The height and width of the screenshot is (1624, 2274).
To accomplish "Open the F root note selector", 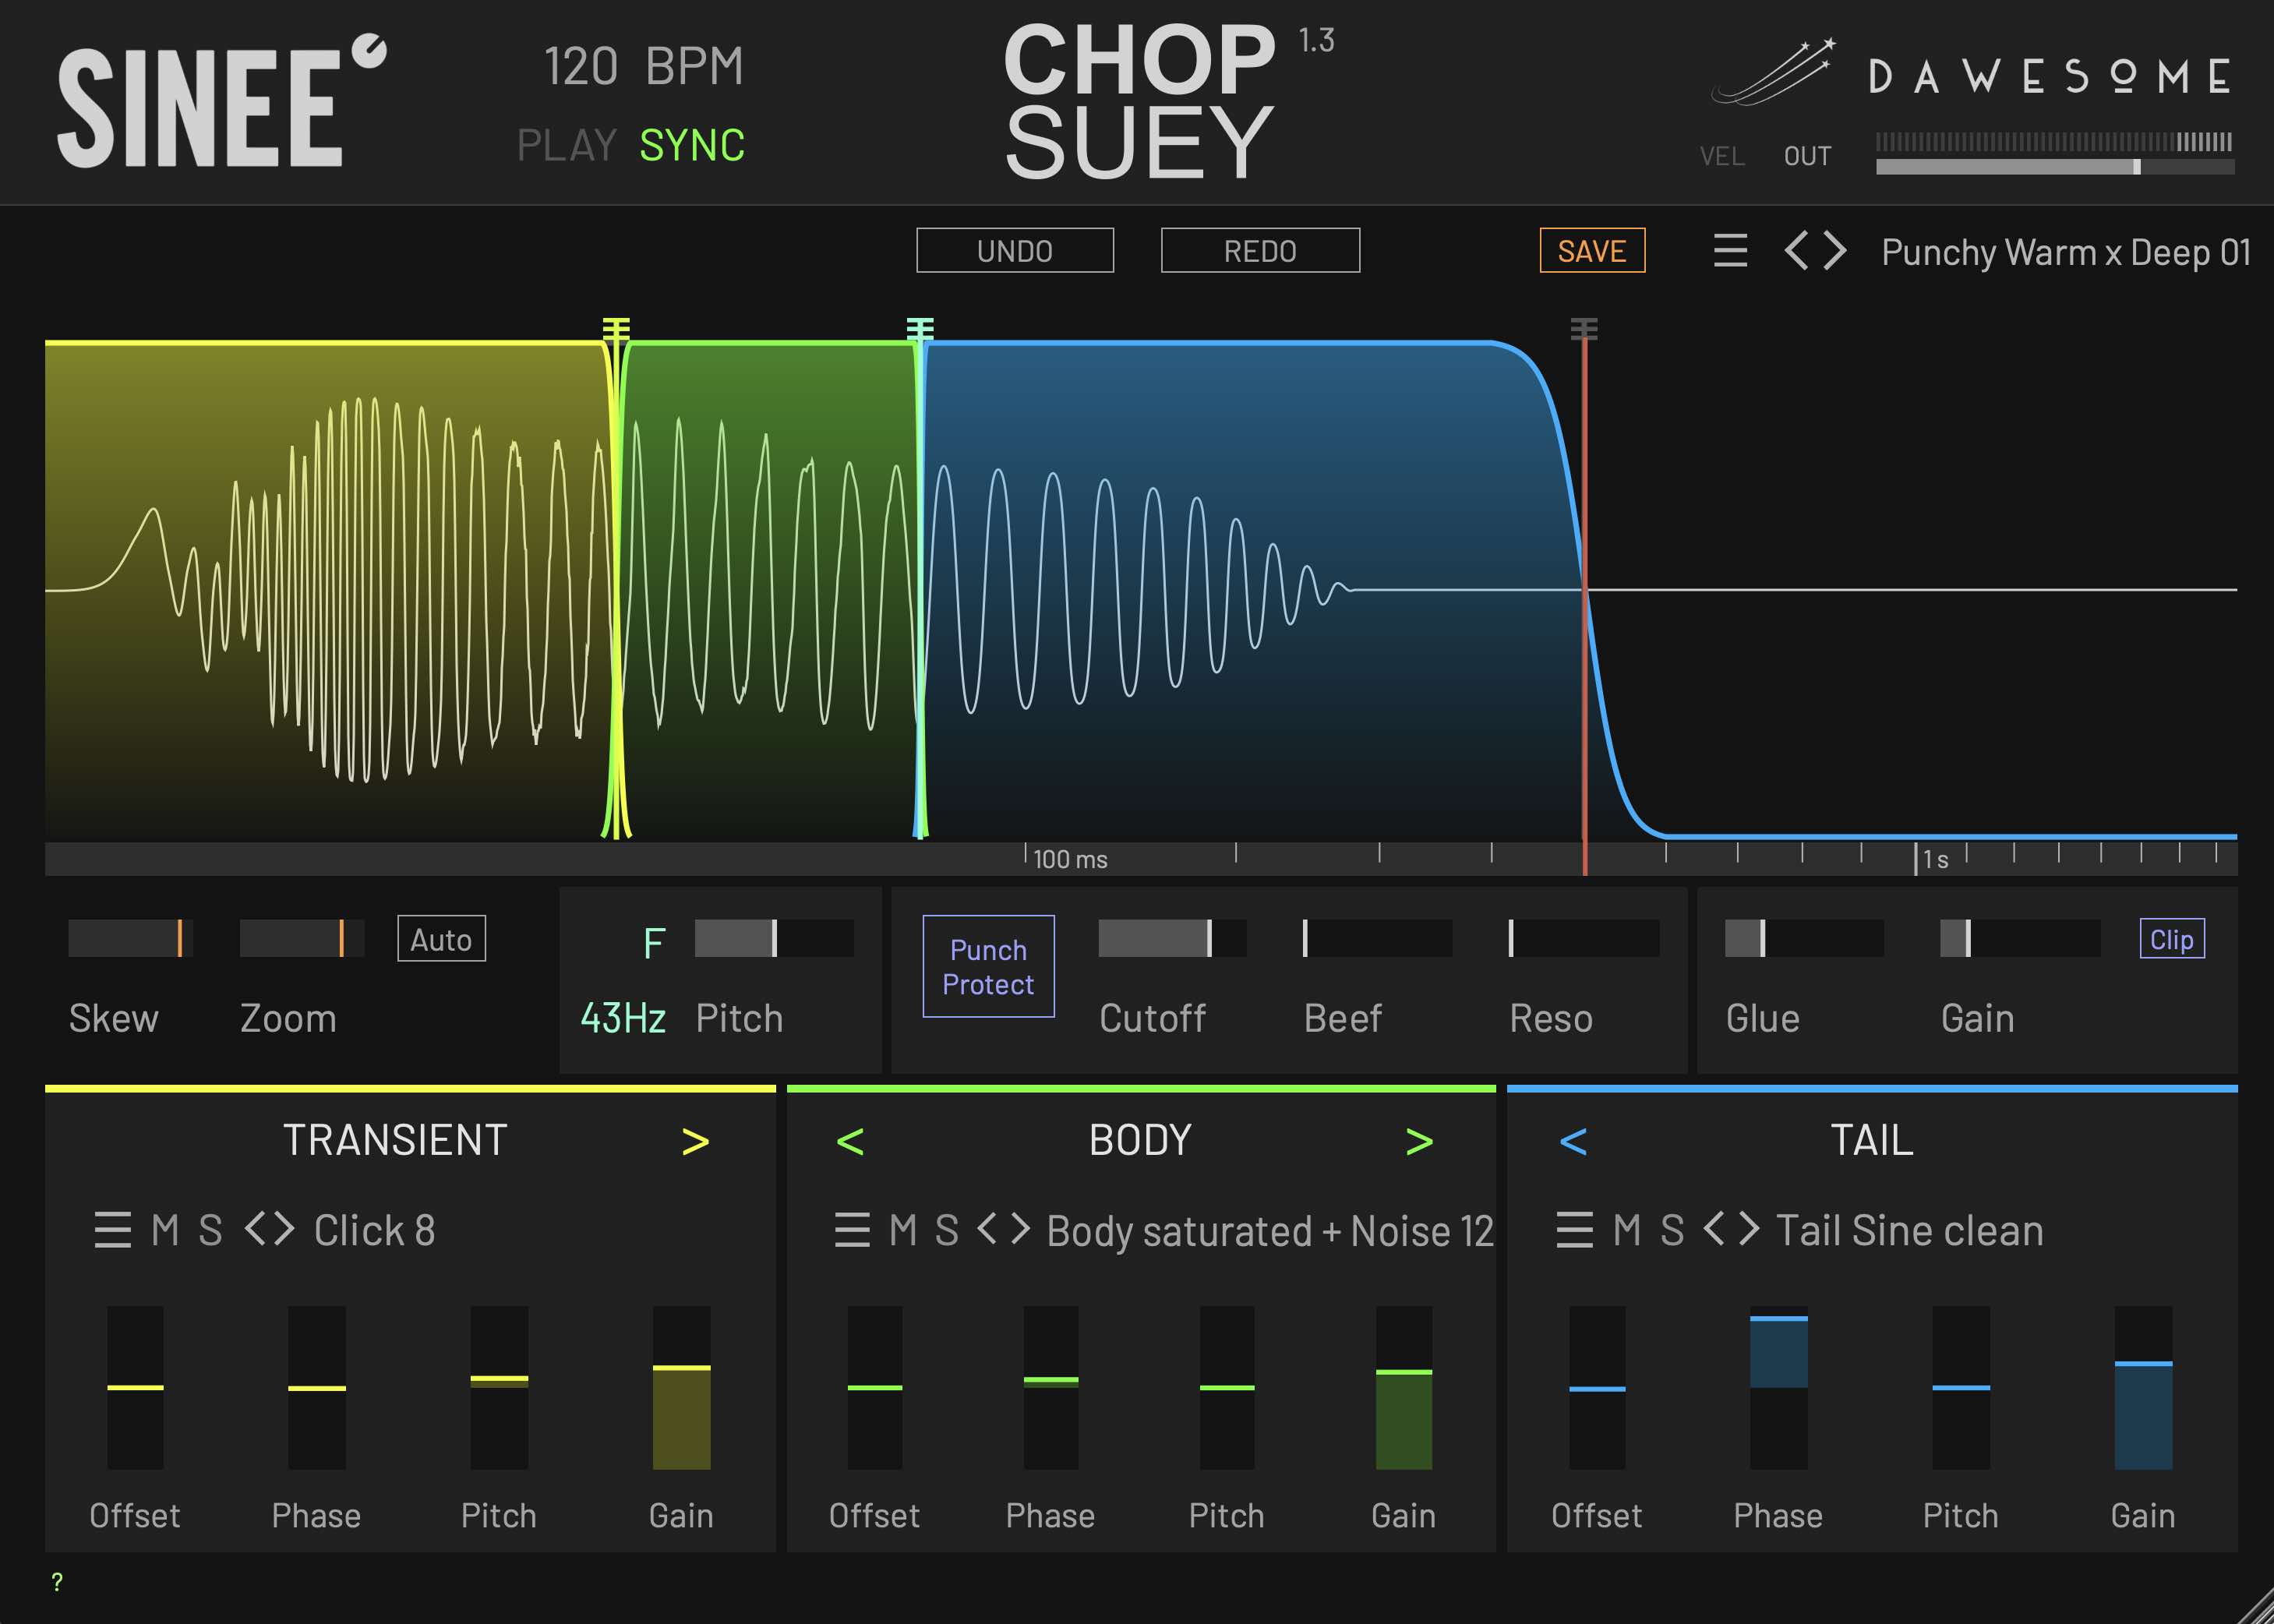I will tap(654, 943).
